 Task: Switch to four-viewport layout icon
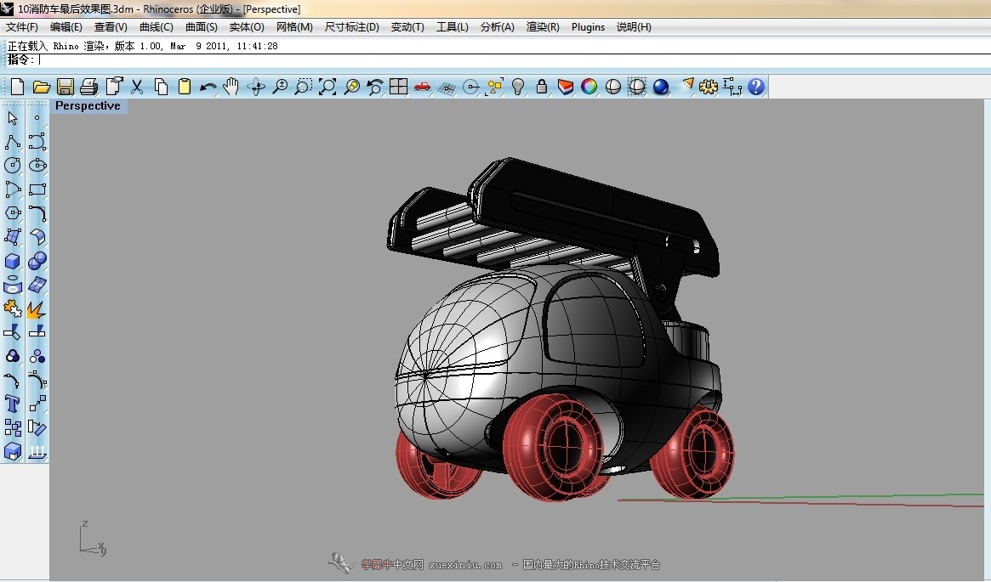[399, 87]
